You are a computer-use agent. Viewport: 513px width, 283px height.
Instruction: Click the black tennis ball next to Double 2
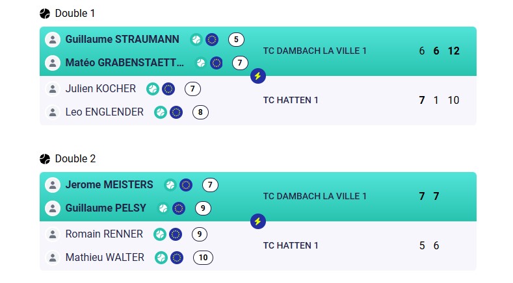click(x=45, y=159)
